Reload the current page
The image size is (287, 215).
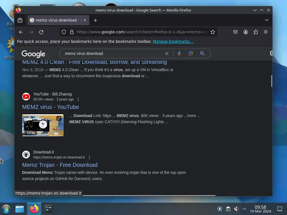41,32
